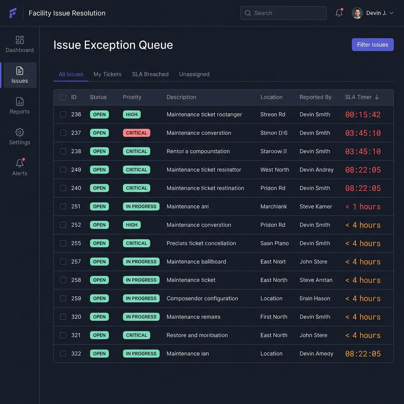Open the Reports chart icon
The image size is (404, 404).
click(x=20, y=101)
